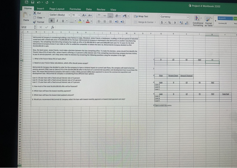Viewport: 237px width, 168px height.
Task: Open the View ribbon tab
Action: pos(113,10)
